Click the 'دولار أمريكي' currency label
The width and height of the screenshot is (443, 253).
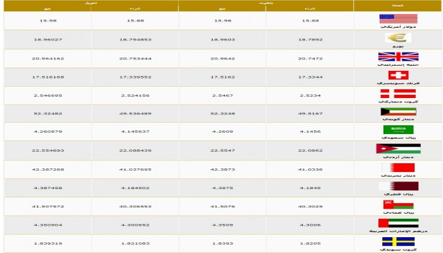398,27
